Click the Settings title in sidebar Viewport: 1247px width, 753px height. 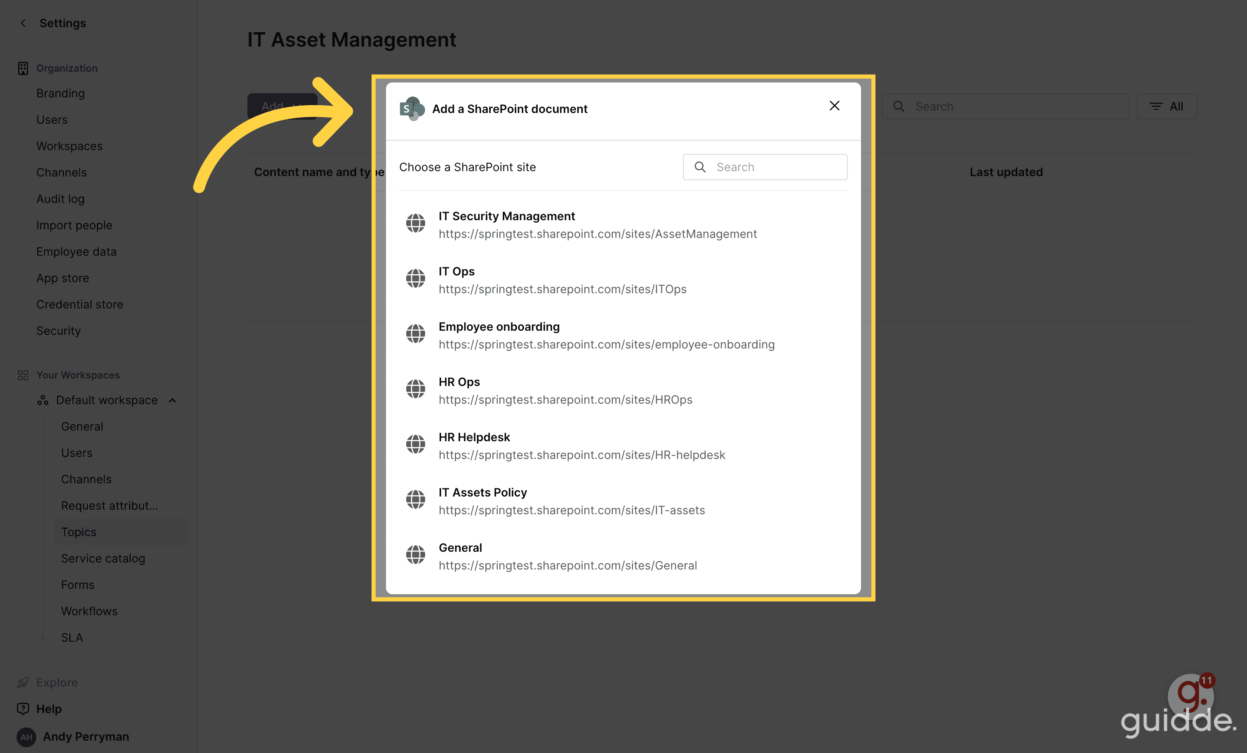point(63,23)
